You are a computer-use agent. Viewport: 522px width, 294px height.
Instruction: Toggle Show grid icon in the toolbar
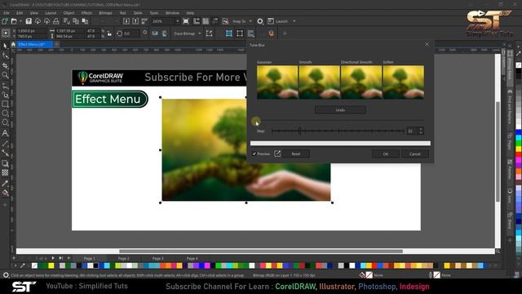coord(206,21)
